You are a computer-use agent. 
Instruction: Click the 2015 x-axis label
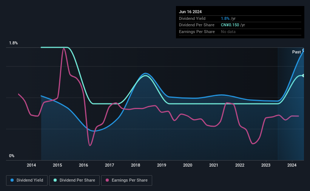pyautogui.click(x=57, y=165)
